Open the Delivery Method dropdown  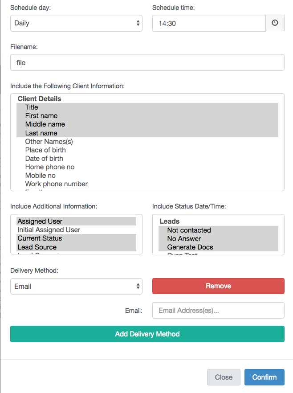coord(76,287)
